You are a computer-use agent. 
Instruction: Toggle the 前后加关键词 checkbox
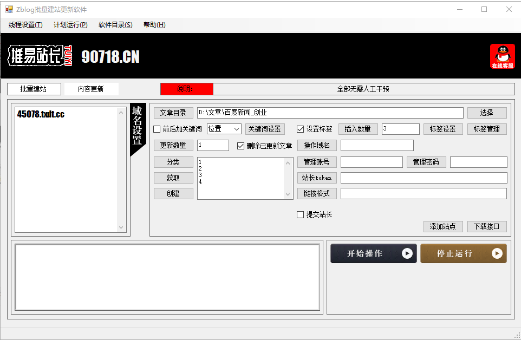click(x=157, y=129)
